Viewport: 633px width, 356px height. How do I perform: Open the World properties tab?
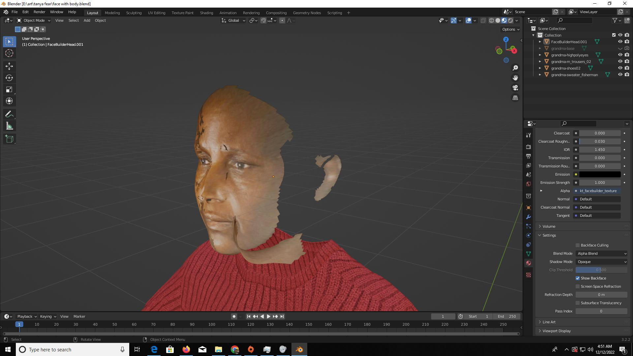tap(528, 184)
